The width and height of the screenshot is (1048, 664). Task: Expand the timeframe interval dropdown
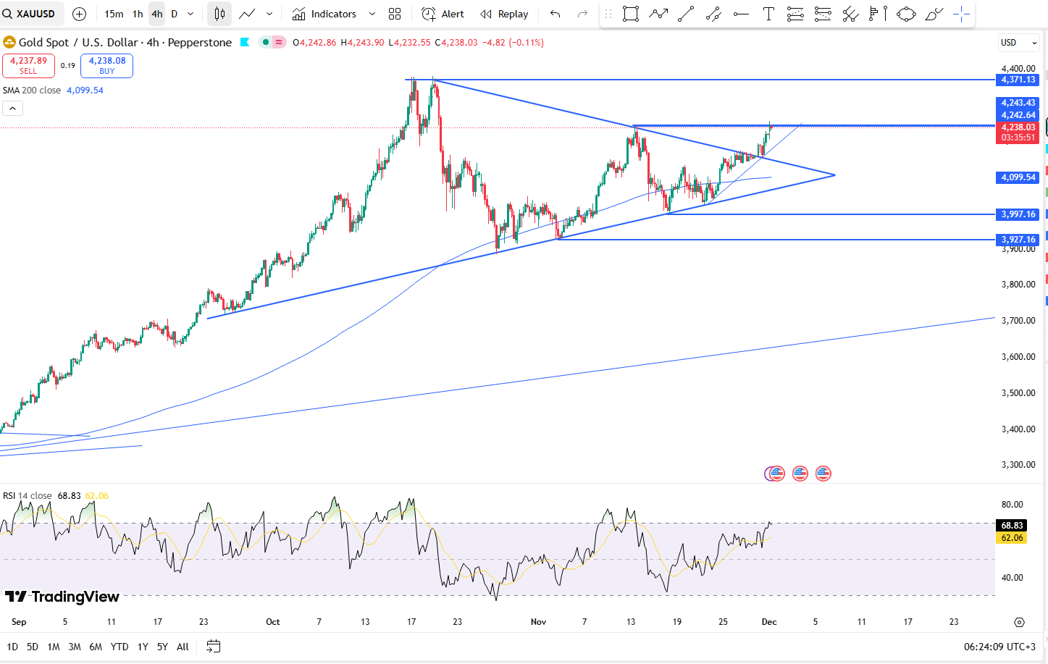pyautogui.click(x=190, y=14)
